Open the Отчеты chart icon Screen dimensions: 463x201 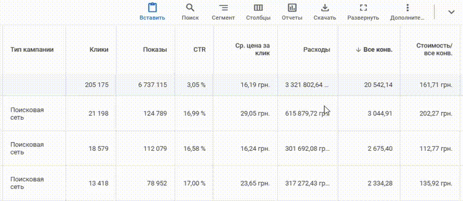pos(292,8)
